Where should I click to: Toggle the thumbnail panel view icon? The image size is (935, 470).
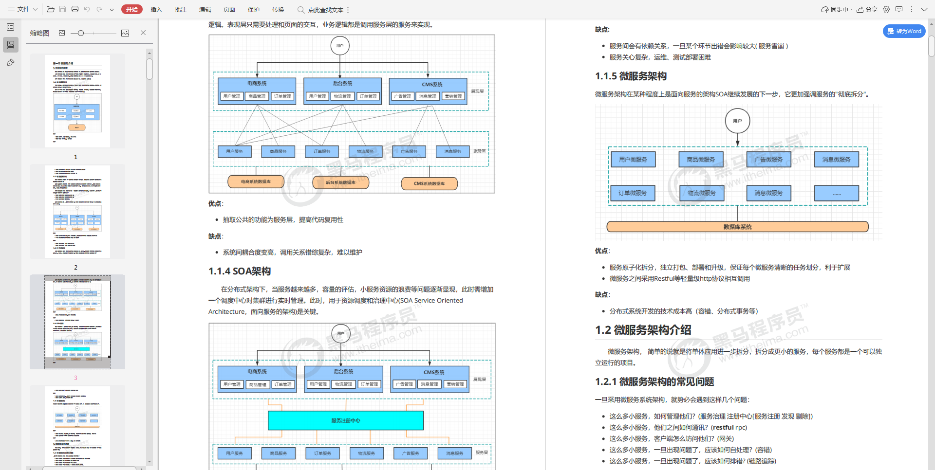[125, 33]
